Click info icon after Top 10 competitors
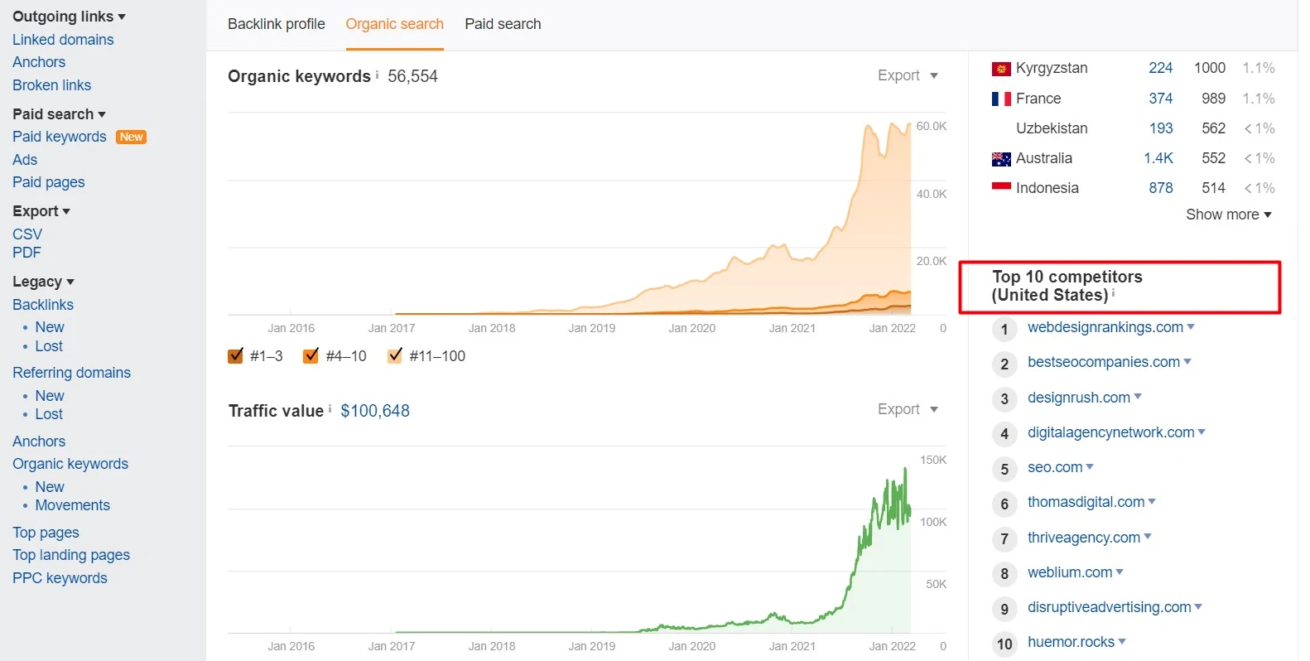Screen dimensions: 1310x661 (1114, 293)
